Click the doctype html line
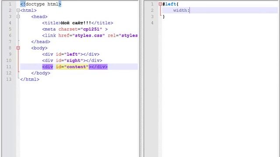 tap(41, 4)
